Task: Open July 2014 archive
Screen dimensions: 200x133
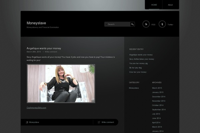Action: click(156, 114)
